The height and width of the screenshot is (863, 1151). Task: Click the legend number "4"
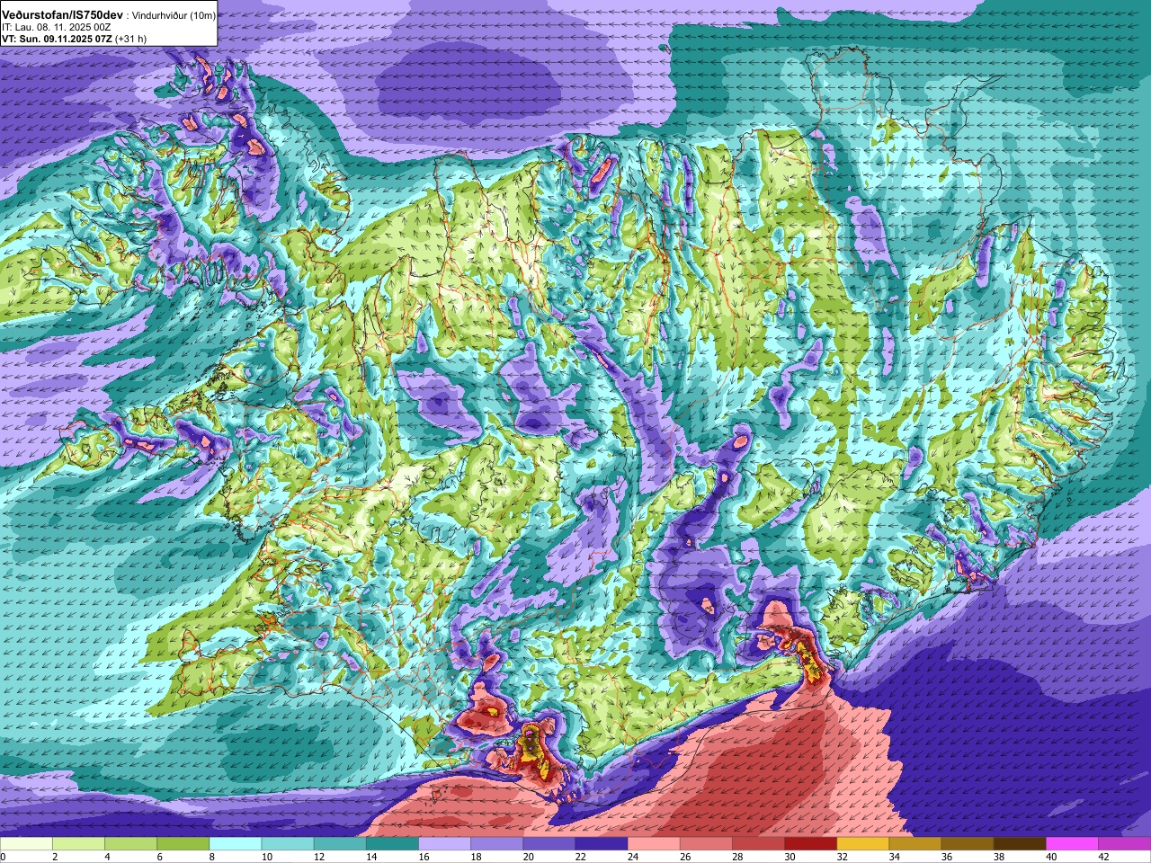point(105,857)
